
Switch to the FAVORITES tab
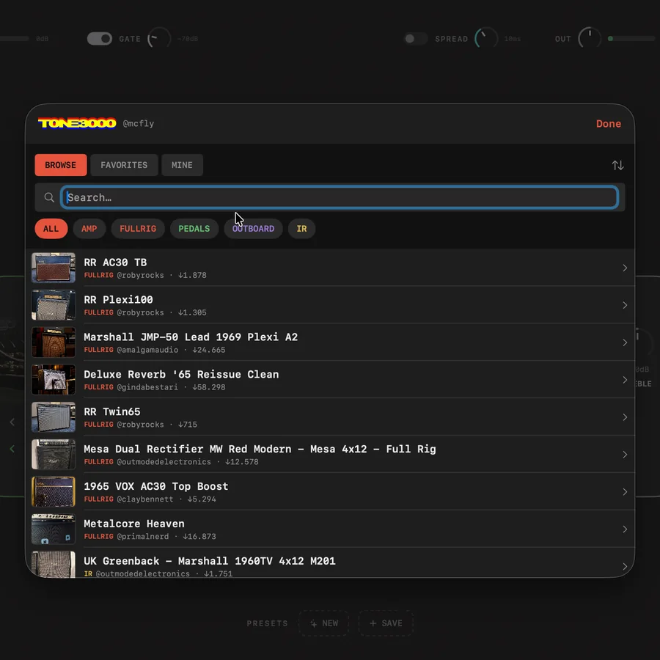[124, 165]
